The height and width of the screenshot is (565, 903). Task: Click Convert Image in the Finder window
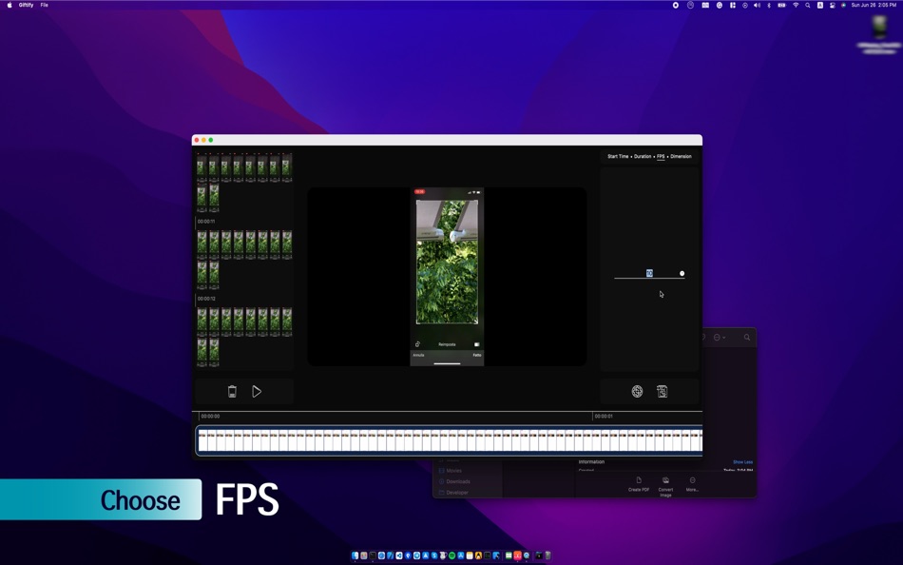coord(665,487)
